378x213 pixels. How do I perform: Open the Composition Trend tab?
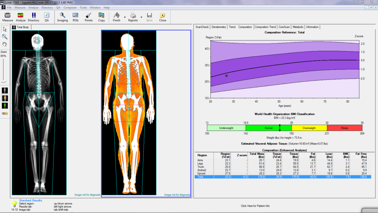(x=265, y=27)
